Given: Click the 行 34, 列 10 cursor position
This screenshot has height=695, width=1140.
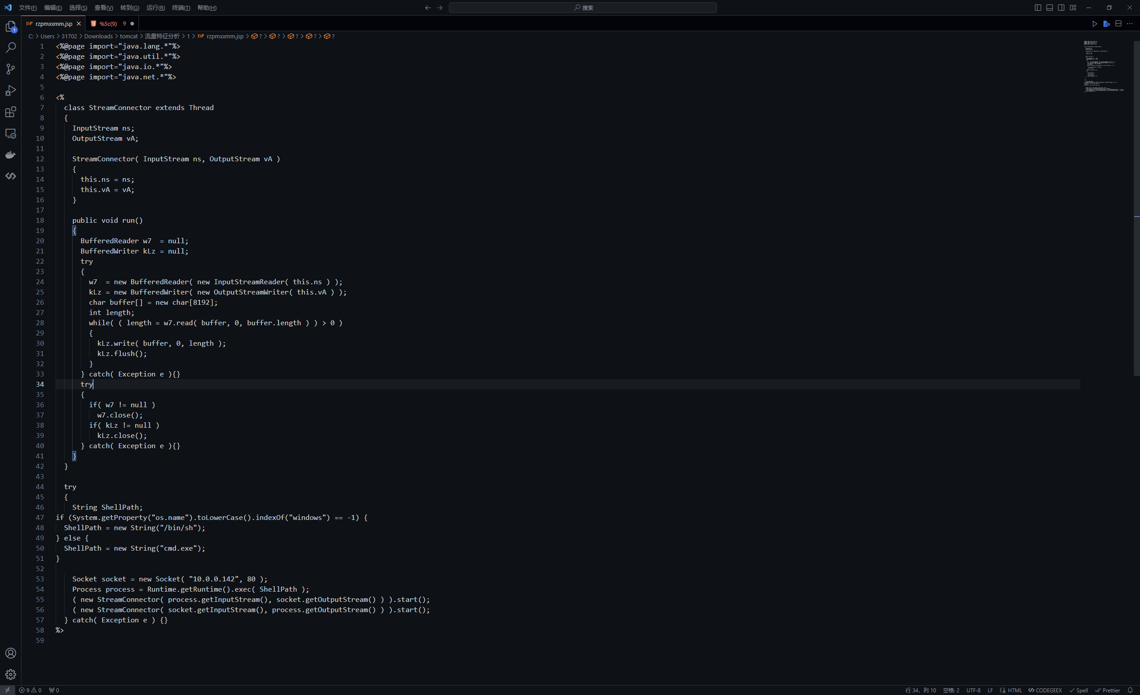Looking at the screenshot, I should click(x=920, y=690).
